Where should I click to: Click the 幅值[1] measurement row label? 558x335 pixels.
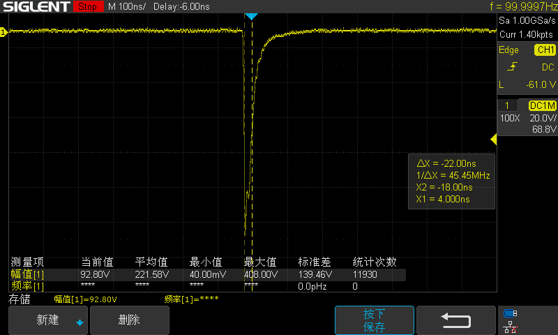(27, 274)
